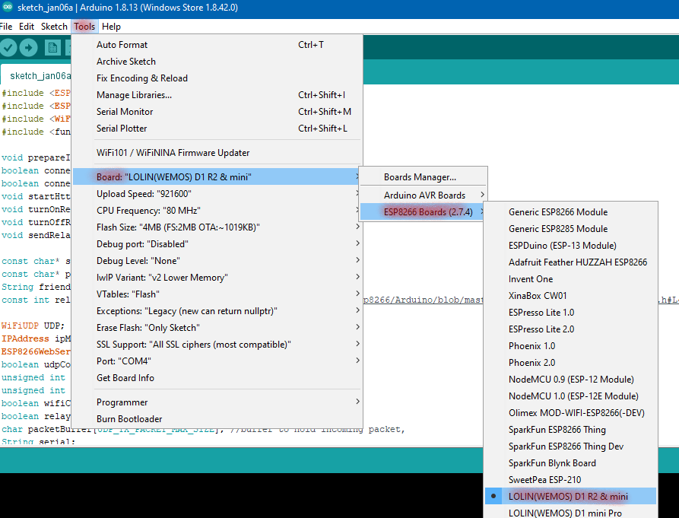
Task: Choose Auto Format from Tools menu
Action: (x=217, y=45)
